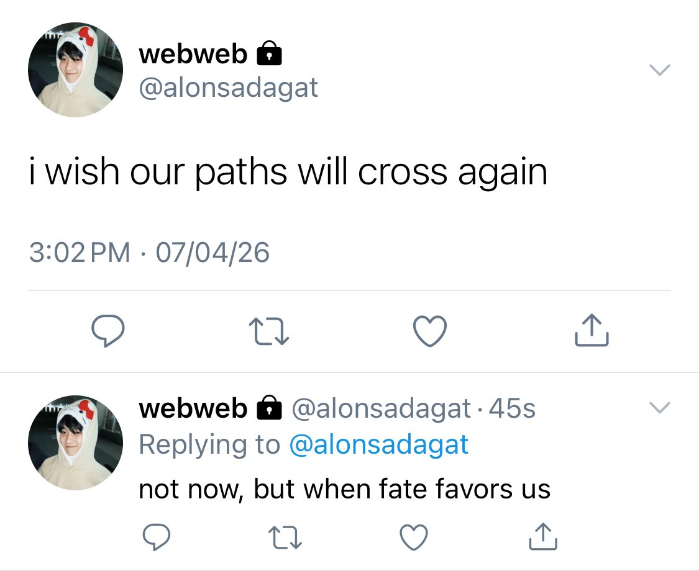
Task: Share the 'fate favors us' reply
Action: (x=543, y=536)
